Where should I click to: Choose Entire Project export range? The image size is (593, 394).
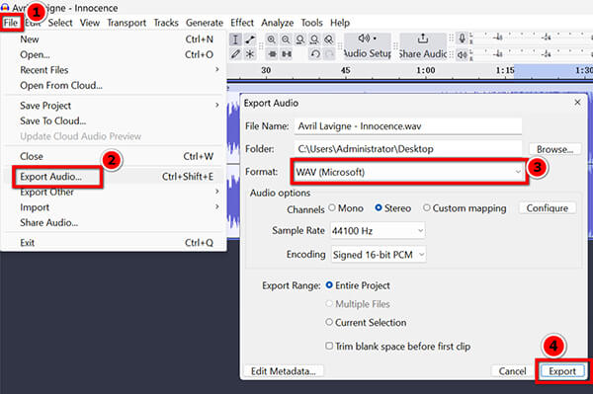click(x=358, y=285)
